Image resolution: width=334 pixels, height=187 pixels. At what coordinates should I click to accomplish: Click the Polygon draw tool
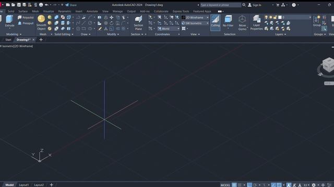pyautogui.click(x=78, y=29)
